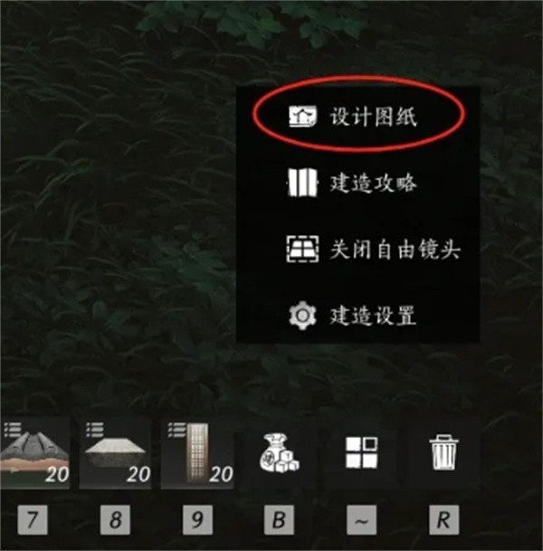
Task: Click the tilde hotkey label
Action: coord(362,519)
